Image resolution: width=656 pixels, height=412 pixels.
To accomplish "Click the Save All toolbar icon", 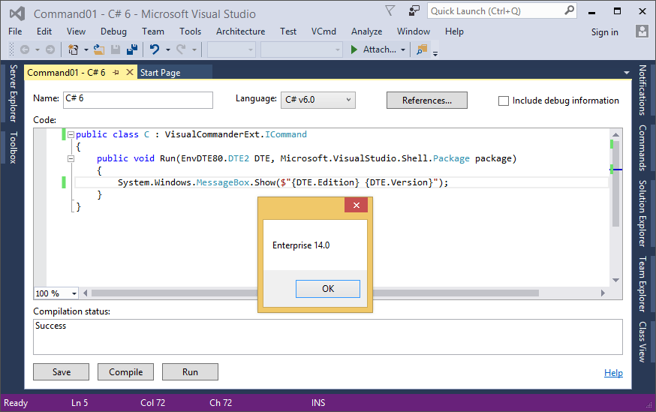I will tap(132, 50).
